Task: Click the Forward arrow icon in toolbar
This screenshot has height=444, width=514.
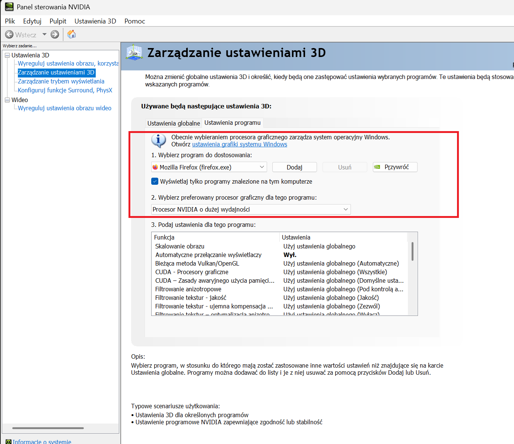Action: (x=55, y=35)
